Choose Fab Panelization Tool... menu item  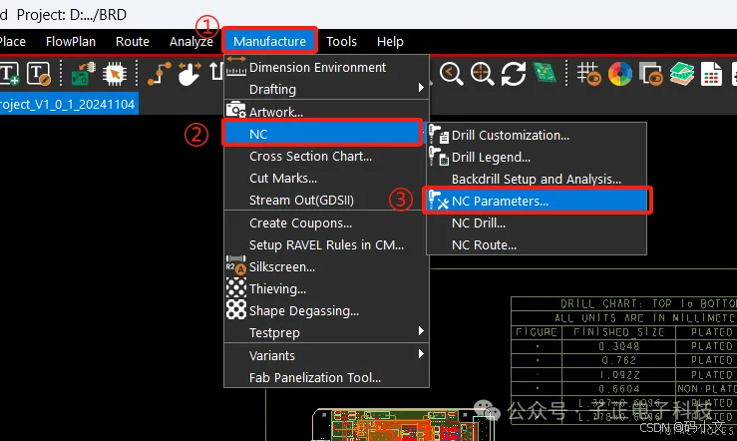[x=327, y=377]
